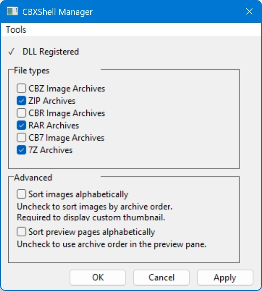Click the Advanced group label

(x=33, y=178)
